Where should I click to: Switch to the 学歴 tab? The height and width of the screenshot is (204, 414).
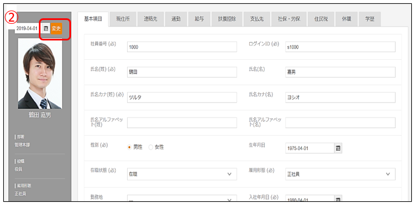pos(370,19)
